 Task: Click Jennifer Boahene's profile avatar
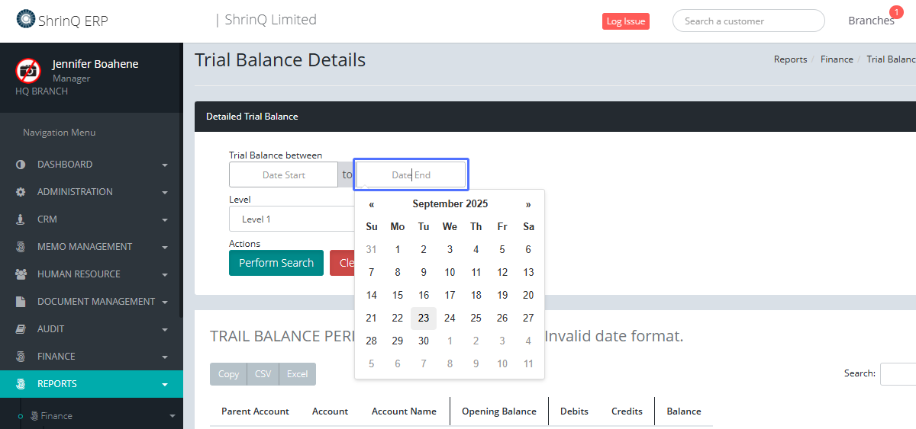tap(28, 70)
